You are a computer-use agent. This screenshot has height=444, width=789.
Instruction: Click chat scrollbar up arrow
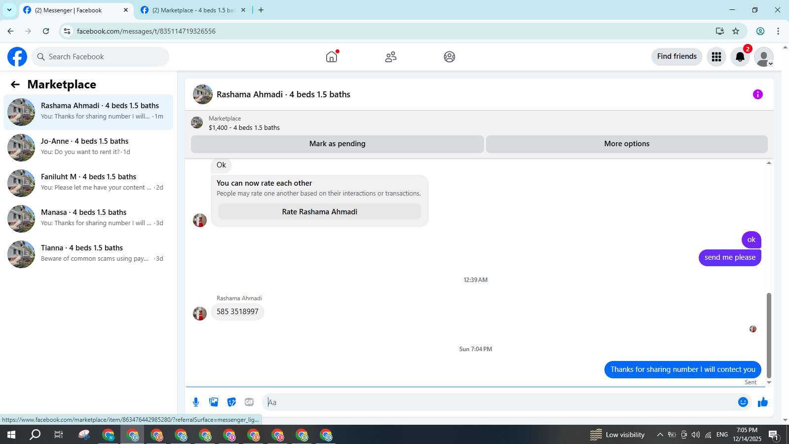tap(769, 163)
